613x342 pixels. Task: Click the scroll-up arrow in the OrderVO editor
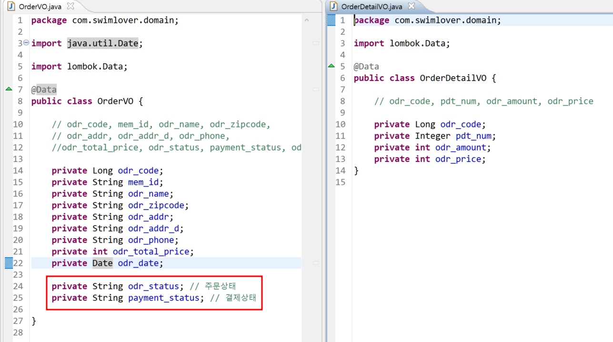[307, 20]
